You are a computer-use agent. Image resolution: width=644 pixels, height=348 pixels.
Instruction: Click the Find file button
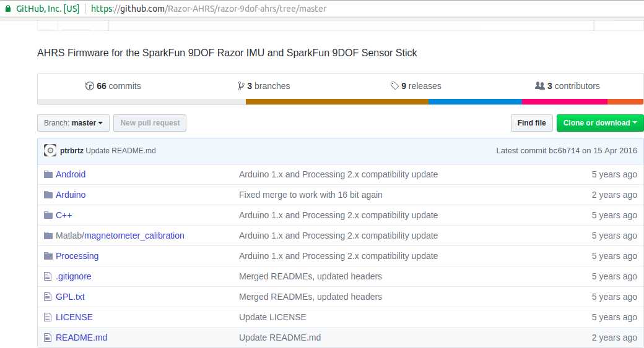coord(531,123)
